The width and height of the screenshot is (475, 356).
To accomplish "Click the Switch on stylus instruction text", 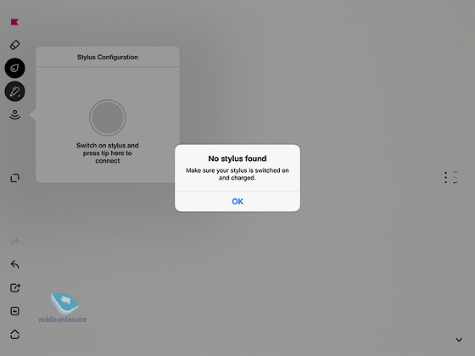I will [x=108, y=153].
